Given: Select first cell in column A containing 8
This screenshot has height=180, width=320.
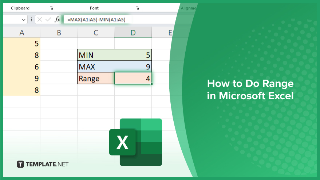Looking at the screenshot, I should (x=21, y=55).
